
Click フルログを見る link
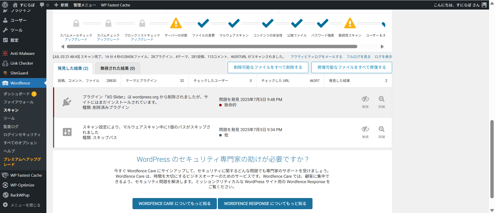point(358,57)
